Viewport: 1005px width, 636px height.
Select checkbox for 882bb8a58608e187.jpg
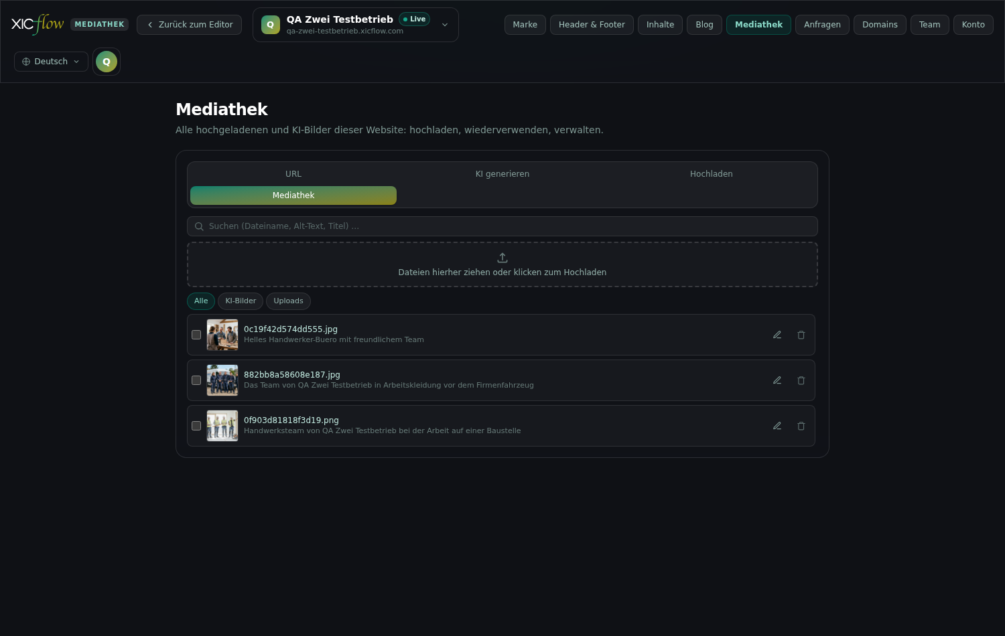[x=196, y=380]
